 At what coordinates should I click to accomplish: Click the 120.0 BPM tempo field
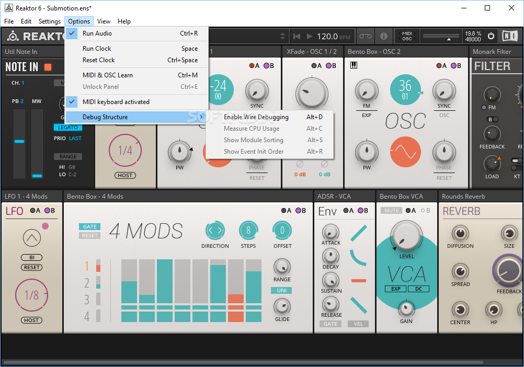pos(334,36)
